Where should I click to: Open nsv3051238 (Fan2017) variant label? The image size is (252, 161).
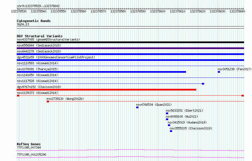tap(234, 69)
